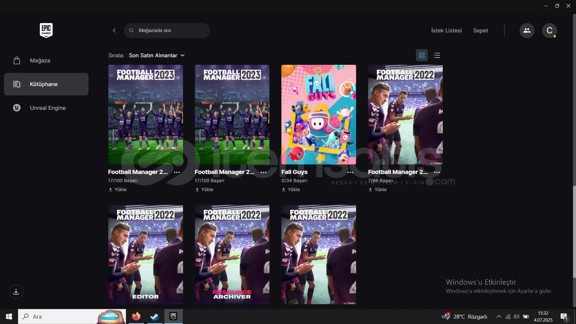Open the Fall Guys cover thumbnail

[x=319, y=114]
